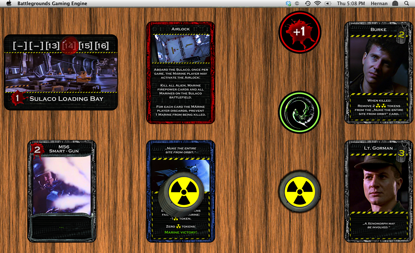Click the [13] slot on location card

53,46
